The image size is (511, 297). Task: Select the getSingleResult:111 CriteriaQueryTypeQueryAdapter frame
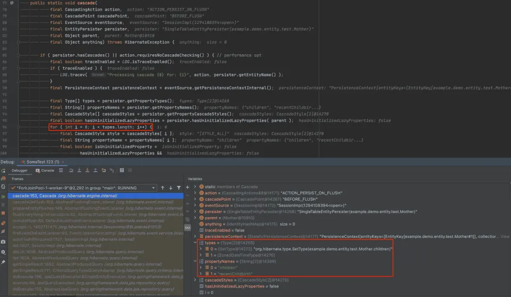(x=96, y=270)
